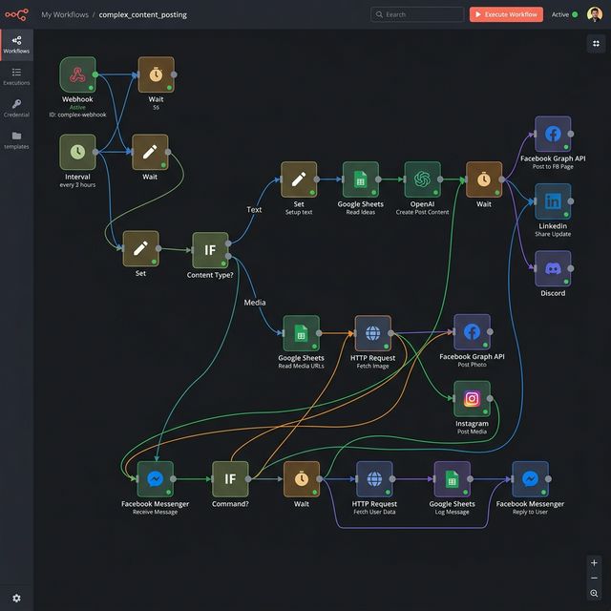
Task: Select Google Sheets Log Message node
Action: (x=452, y=479)
